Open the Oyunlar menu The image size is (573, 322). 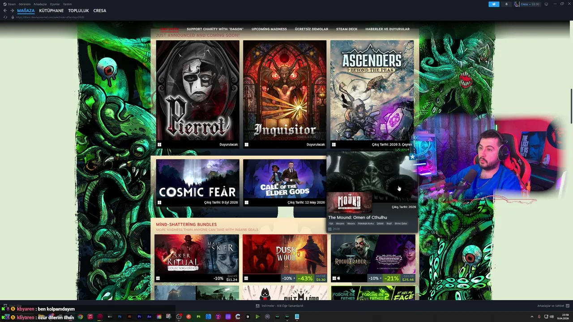click(x=55, y=4)
